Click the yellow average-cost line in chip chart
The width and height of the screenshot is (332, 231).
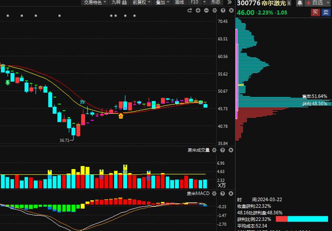[241, 85]
